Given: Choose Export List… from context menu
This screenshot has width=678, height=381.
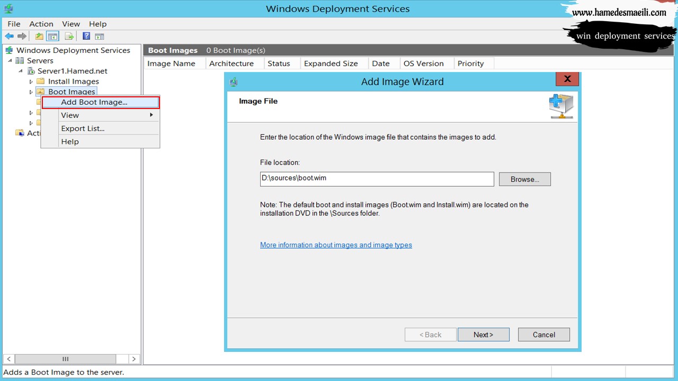Looking at the screenshot, I should [101, 128].
